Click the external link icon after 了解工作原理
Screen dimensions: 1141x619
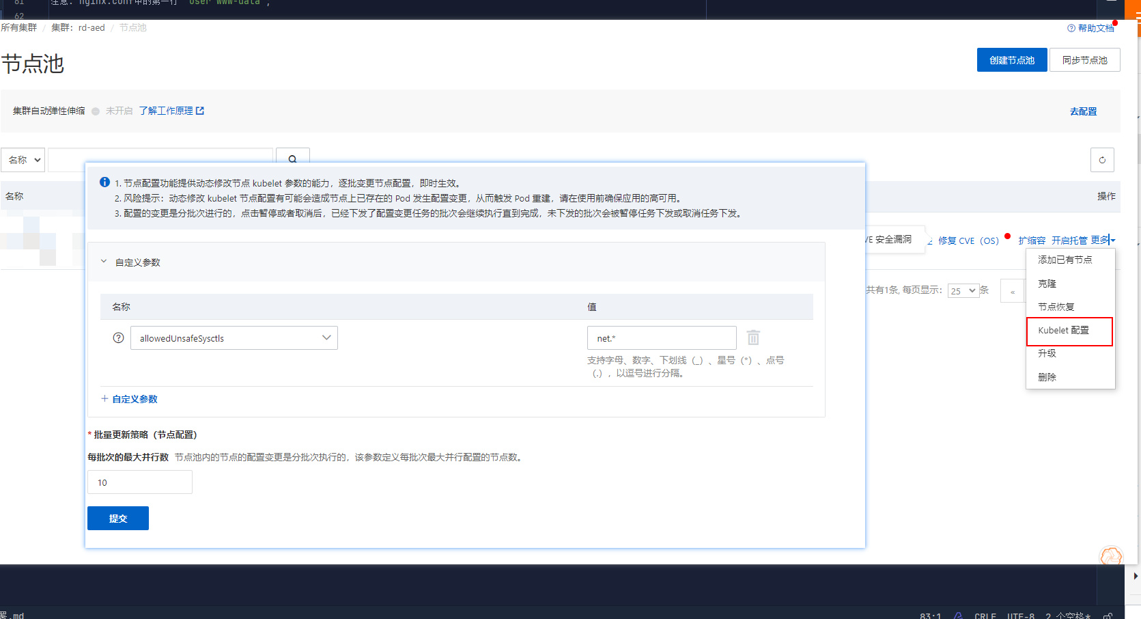tap(200, 111)
